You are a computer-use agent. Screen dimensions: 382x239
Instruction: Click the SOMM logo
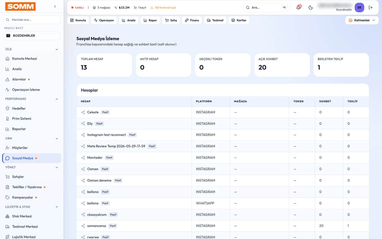click(20, 6)
